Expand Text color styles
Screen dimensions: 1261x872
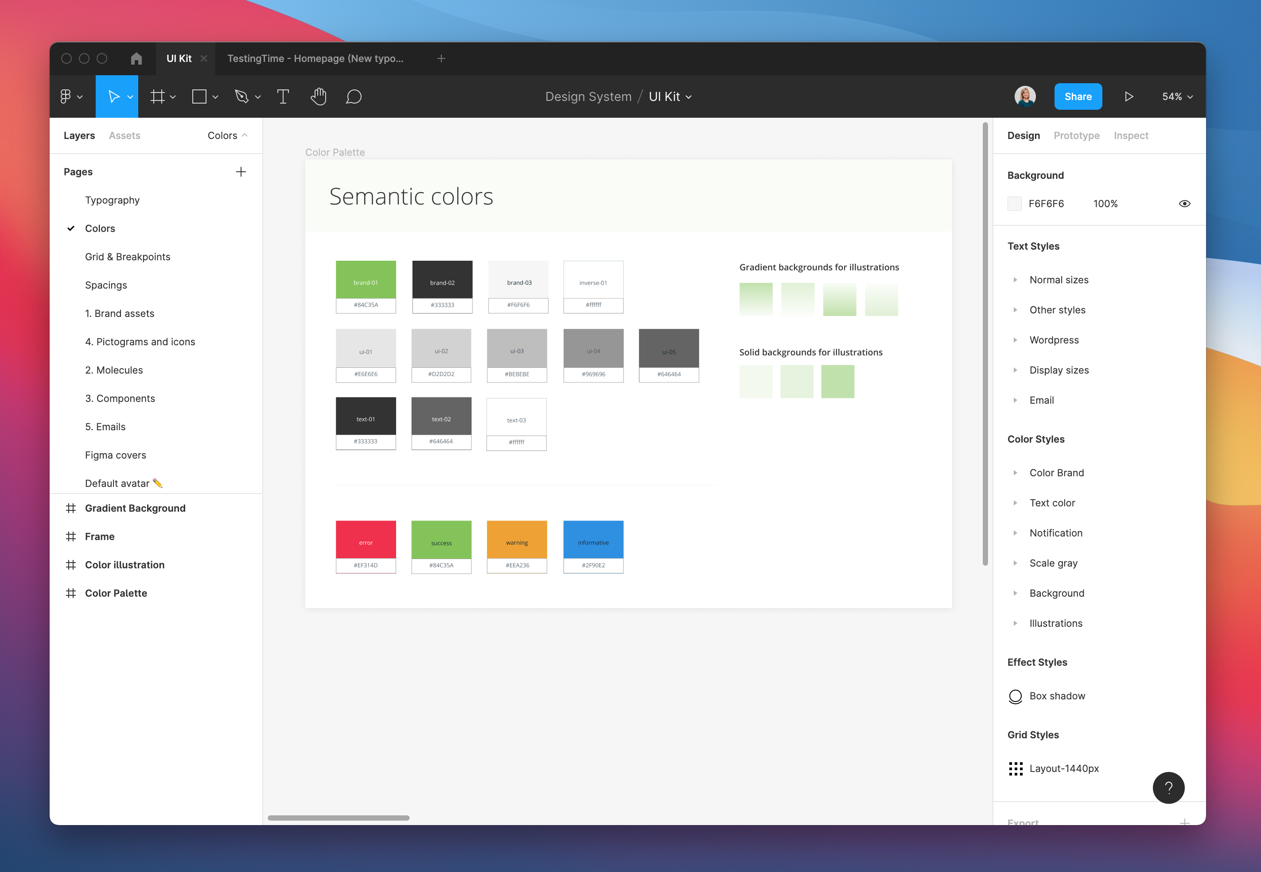[1015, 503]
